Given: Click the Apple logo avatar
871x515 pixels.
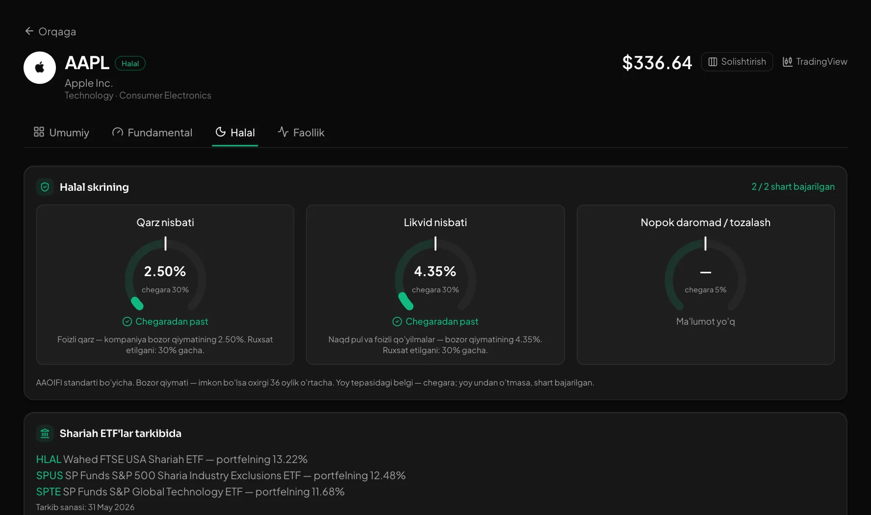Looking at the screenshot, I should pos(40,68).
